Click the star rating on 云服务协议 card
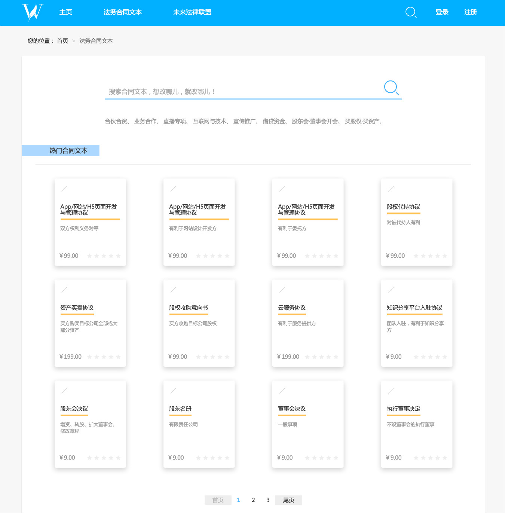Image resolution: width=505 pixels, height=513 pixels. 321,357
